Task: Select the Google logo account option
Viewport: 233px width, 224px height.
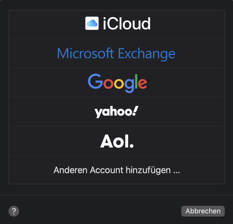Action: pyautogui.click(x=119, y=83)
